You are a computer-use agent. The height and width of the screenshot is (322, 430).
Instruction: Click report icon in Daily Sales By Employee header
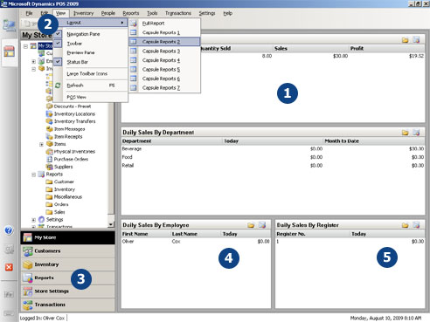click(262, 225)
